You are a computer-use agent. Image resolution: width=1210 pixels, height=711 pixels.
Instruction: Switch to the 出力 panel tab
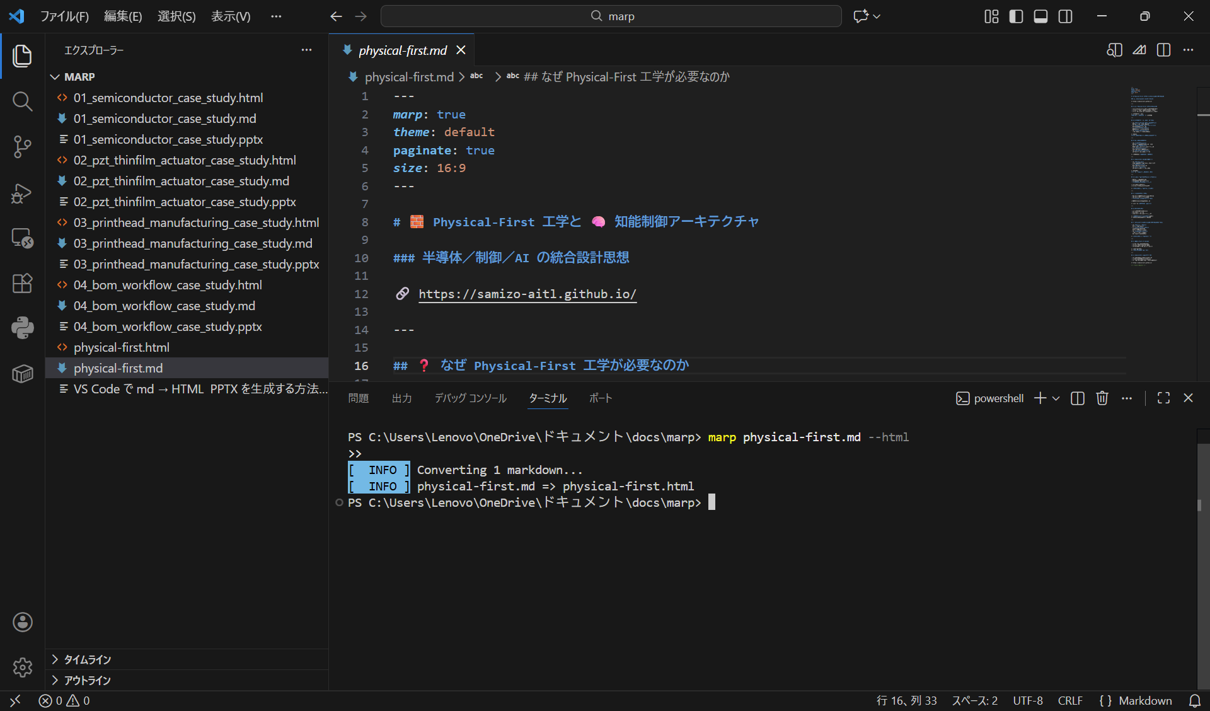(x=401, y=398)
